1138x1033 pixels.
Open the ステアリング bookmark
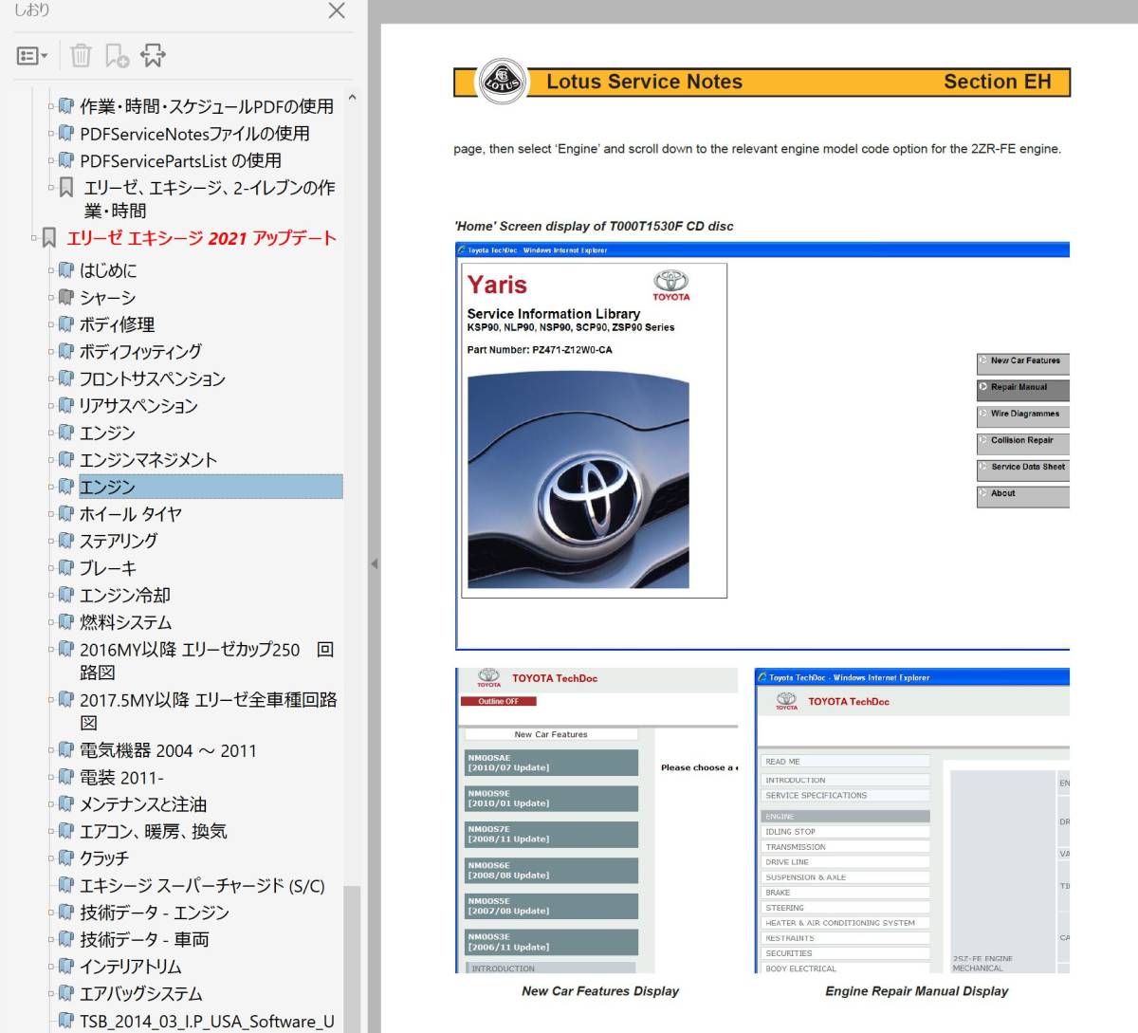click(119, 541)
